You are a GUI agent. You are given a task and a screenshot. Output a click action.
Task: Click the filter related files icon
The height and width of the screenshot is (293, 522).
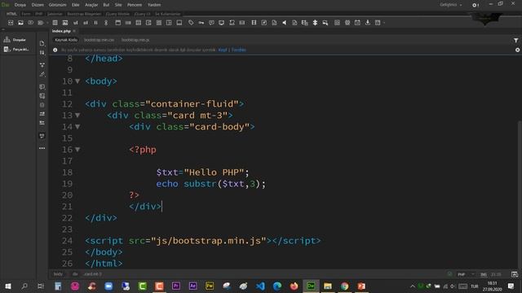click(515, 40)
